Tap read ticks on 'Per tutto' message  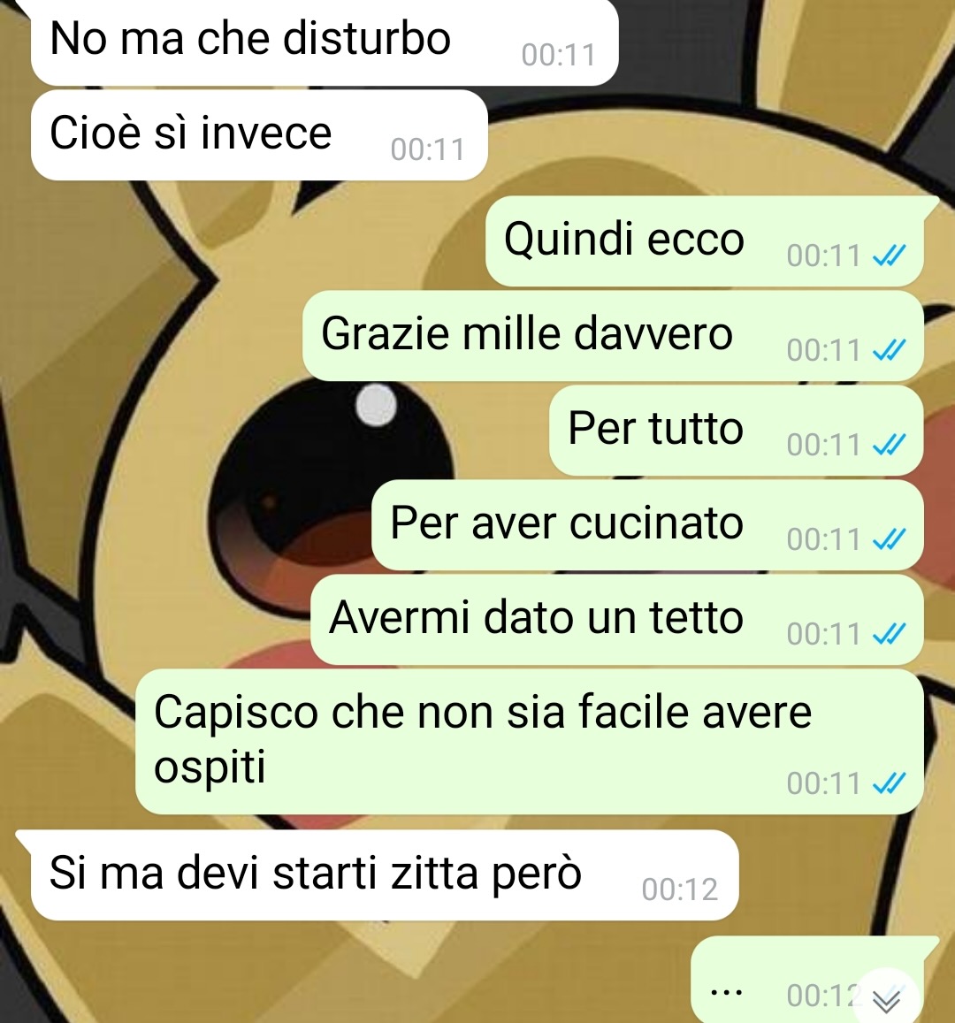pyautogui.click(x=889, y=444)
